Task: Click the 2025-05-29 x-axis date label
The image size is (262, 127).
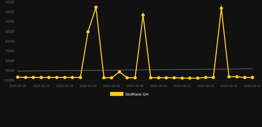Action: tap(88, 86)
